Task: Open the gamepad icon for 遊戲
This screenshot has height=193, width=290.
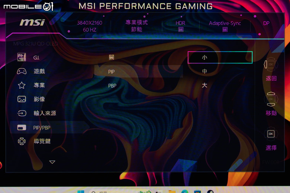Action: pyautogui.click(x=22, y=71)
